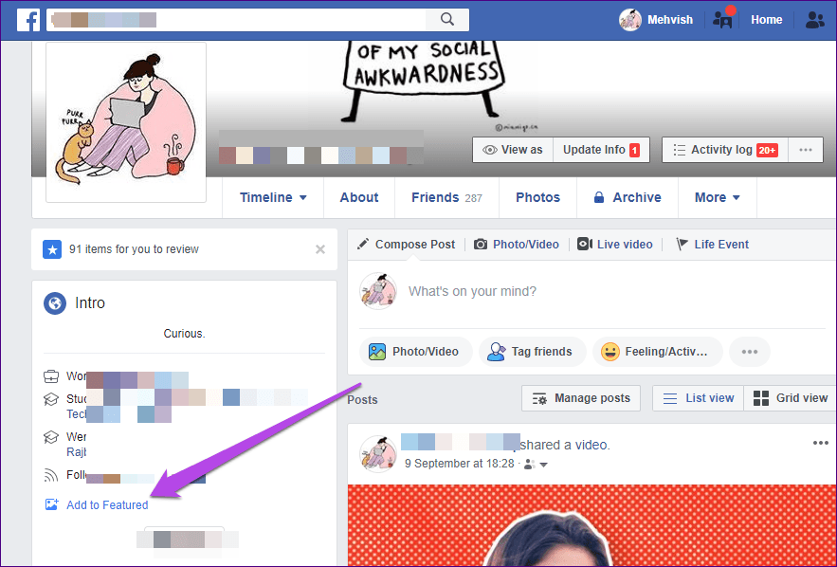The height and width of the screenshot is (567, 837).
Task: Expand the More dropdown tab
Action: coord(717,197)
